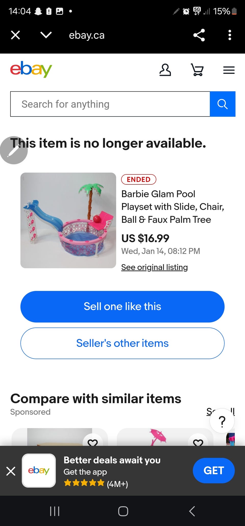The width and height of the screenshot is (245, 526).
Task: Open the eBay account profile icon
Action: click(165, 70)
